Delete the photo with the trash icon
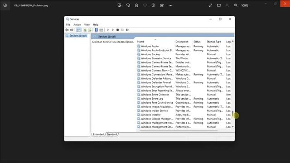Viewport: 290px width, 163px height. point(136,5)
